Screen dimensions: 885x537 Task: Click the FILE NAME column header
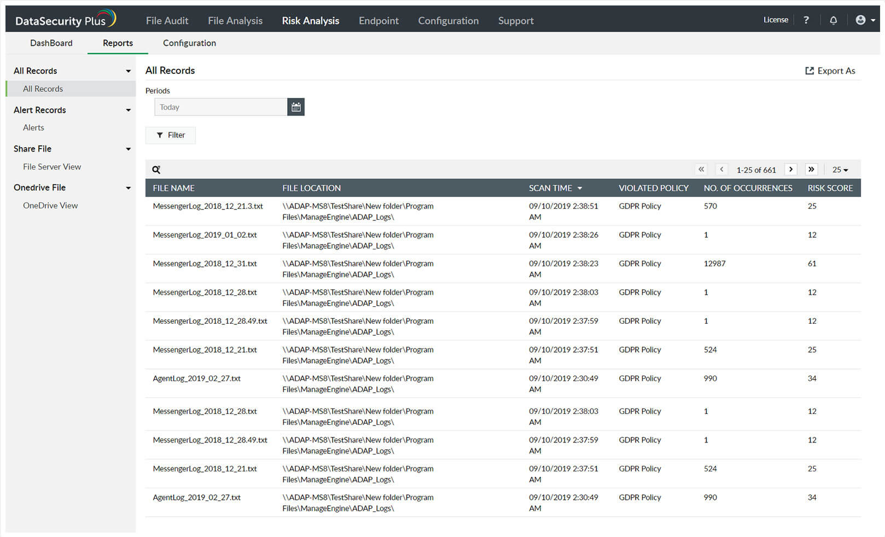[x=174, y=188]
